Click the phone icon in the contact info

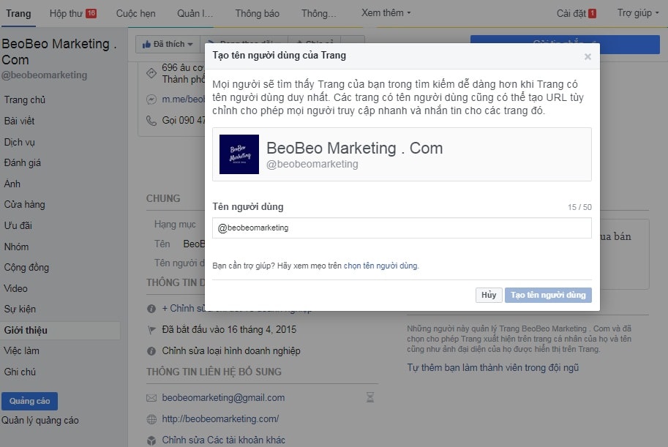pyautogui.click(x=151, y=121)
